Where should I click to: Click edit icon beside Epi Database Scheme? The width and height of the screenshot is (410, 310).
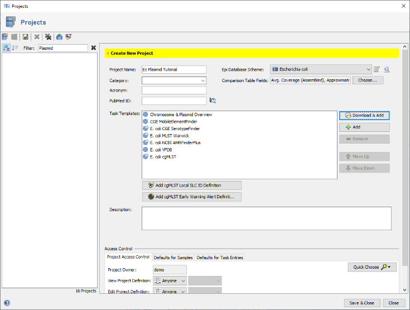(x=377, y=69)
